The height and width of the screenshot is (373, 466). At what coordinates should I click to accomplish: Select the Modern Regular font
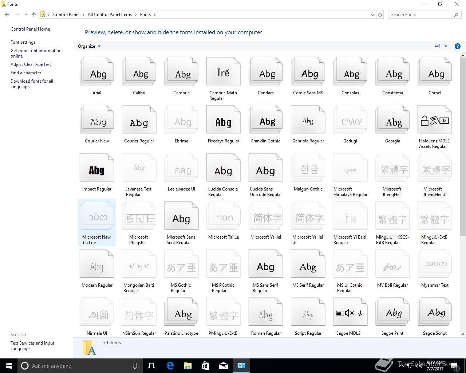tap(97, 268)
